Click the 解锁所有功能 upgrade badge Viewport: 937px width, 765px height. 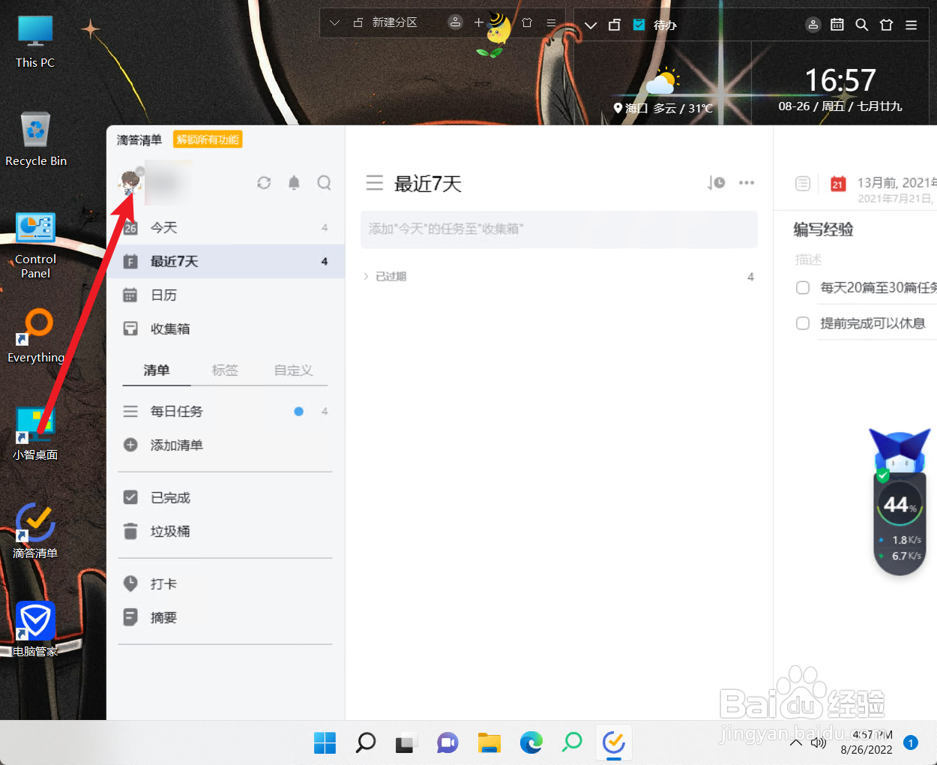click(x=208, y=139)
